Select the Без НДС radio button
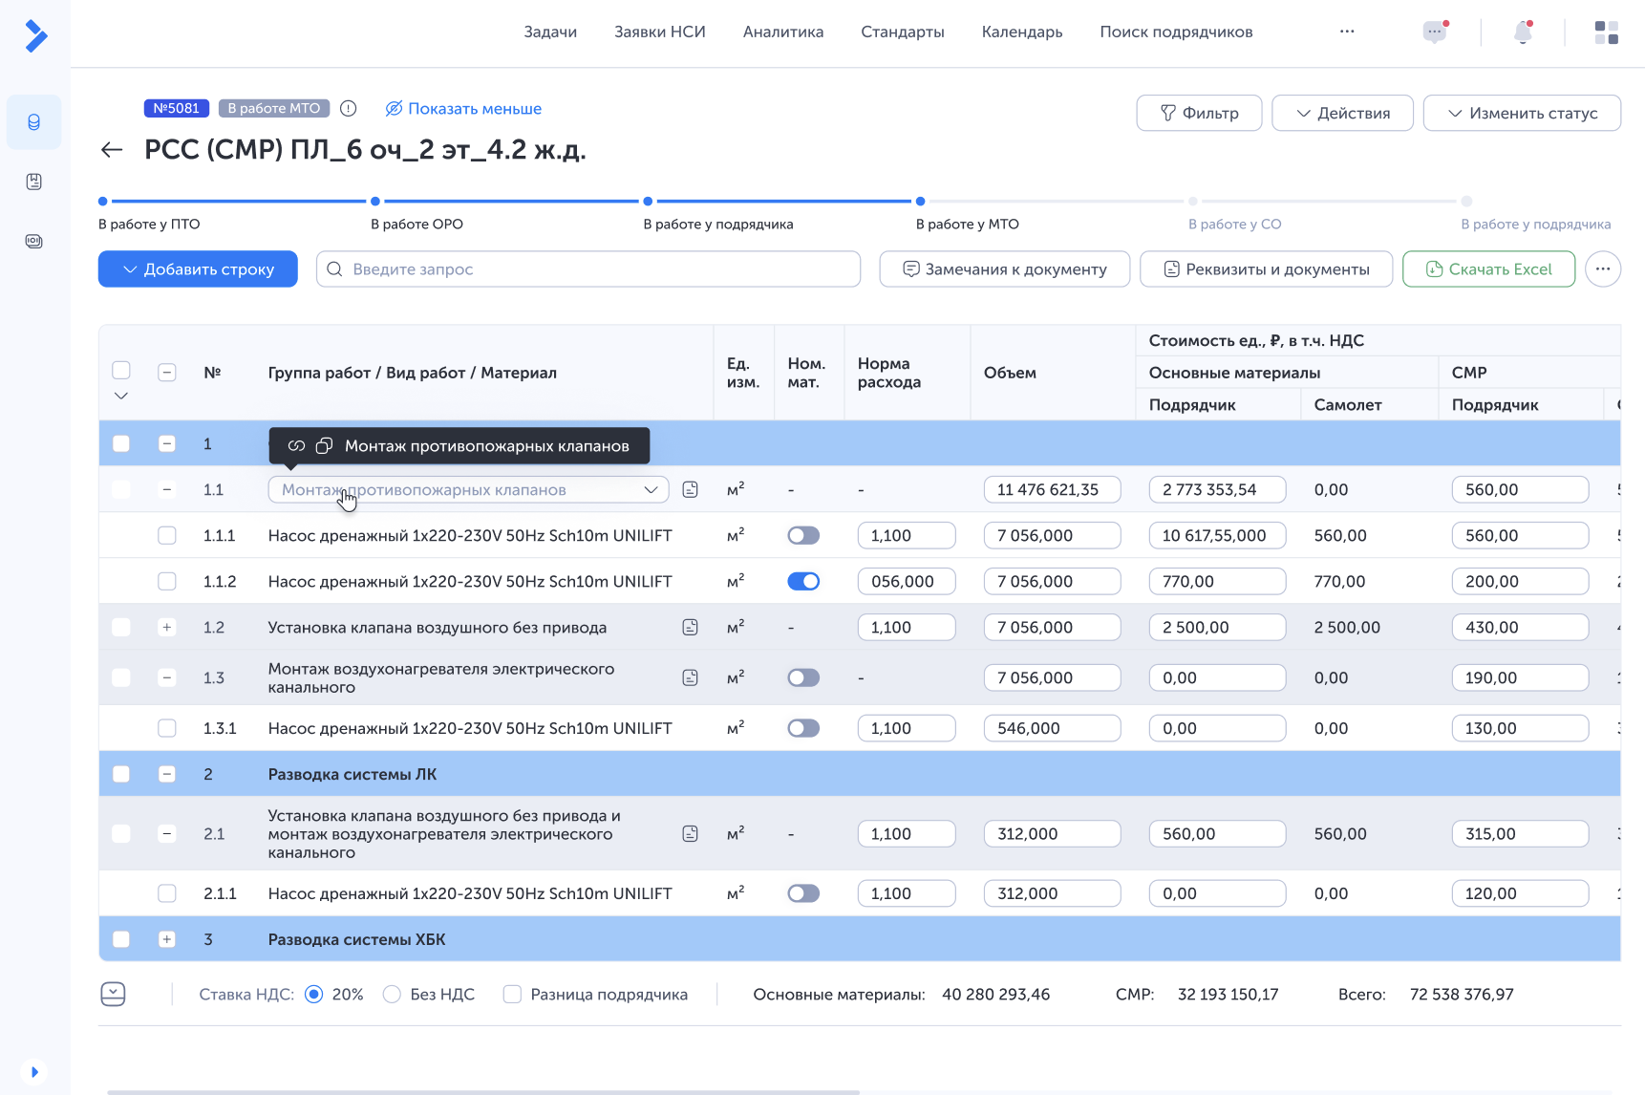Image resolution: width=1645 pixels, height=1095 pixels. click(392, 995)
